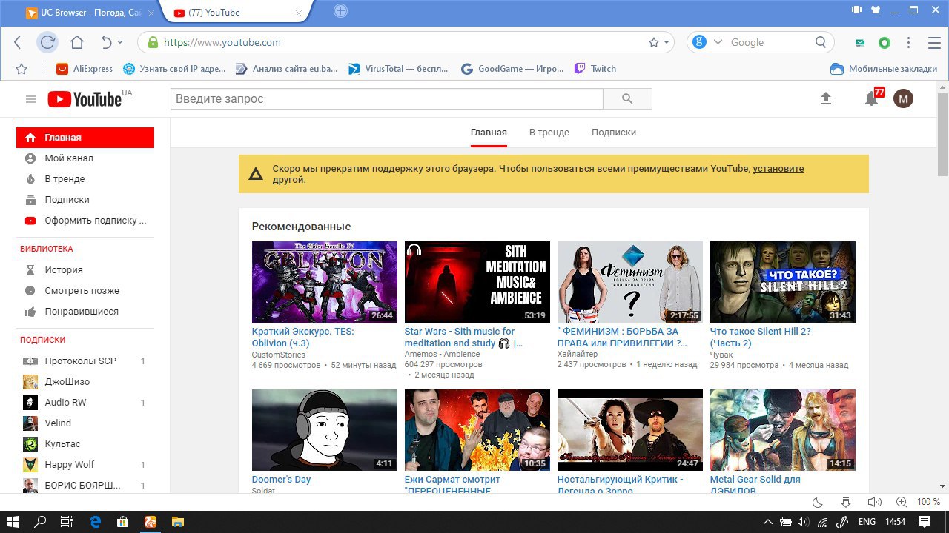Open browser three-dot menu
Viewport: 949px width, 533px height.
pos(909,43)
